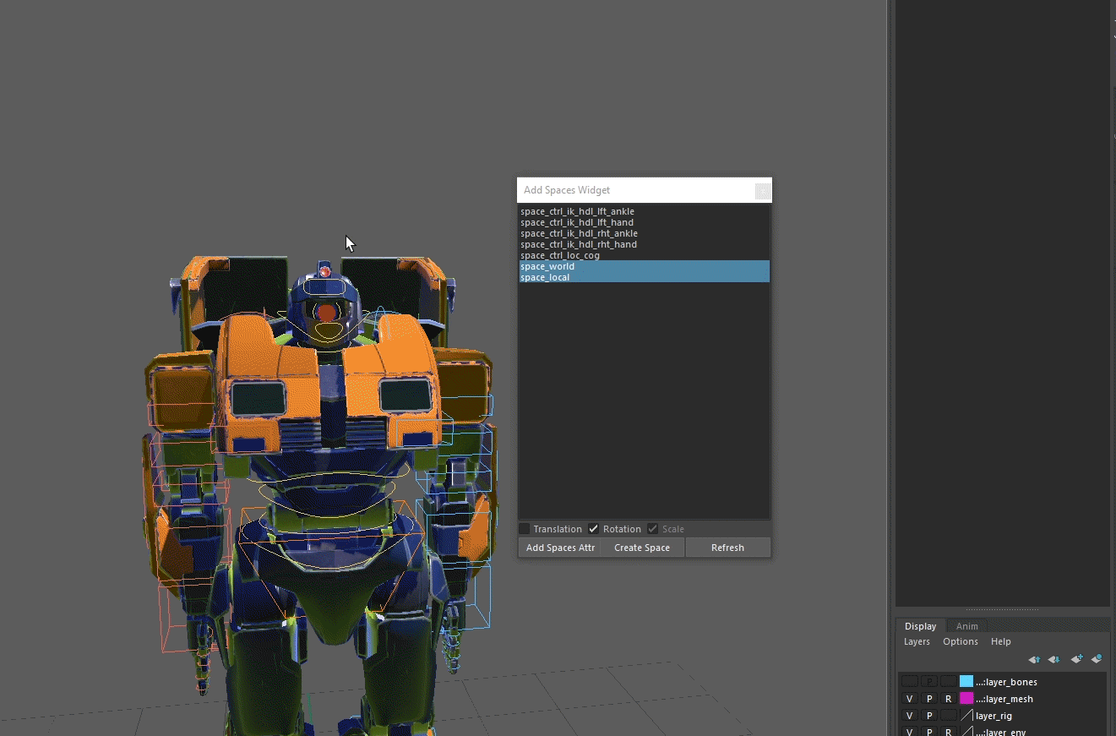
Task: Uncheck the Rotation checkbox
Action: click(594, 529)
